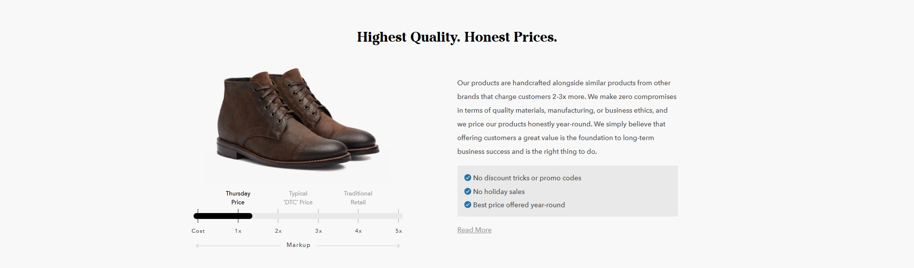Click the Read More link
This screenshot has height=268, width=914.
coord(474,230)
